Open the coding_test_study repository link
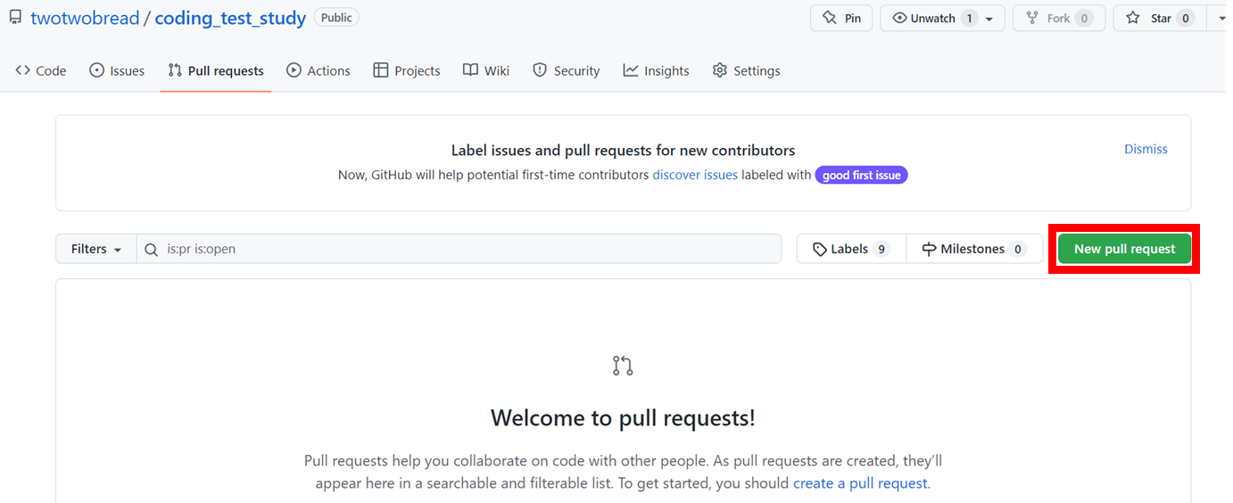The width and height of the screenshot is (1233, 503). [x=230, y=18]
